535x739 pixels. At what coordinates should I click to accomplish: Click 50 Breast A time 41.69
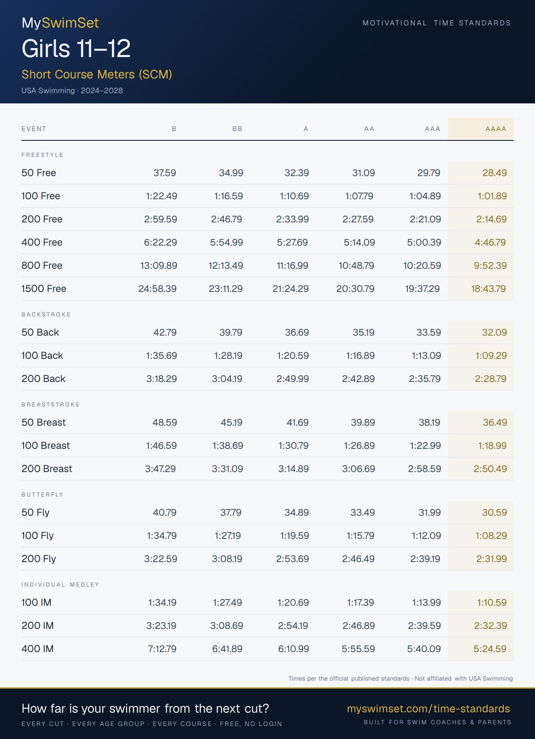(297, 423)
